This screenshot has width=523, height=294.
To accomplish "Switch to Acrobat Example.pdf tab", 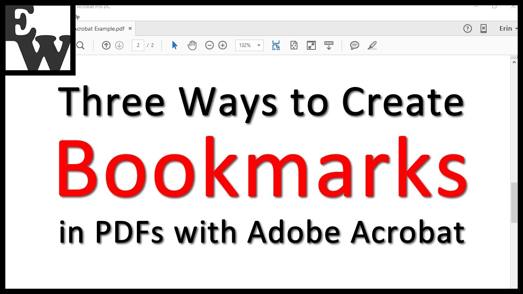I will point(99,29).
